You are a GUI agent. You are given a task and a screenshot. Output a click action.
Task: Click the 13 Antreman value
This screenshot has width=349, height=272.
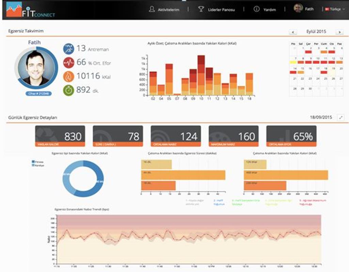(93, 48)
